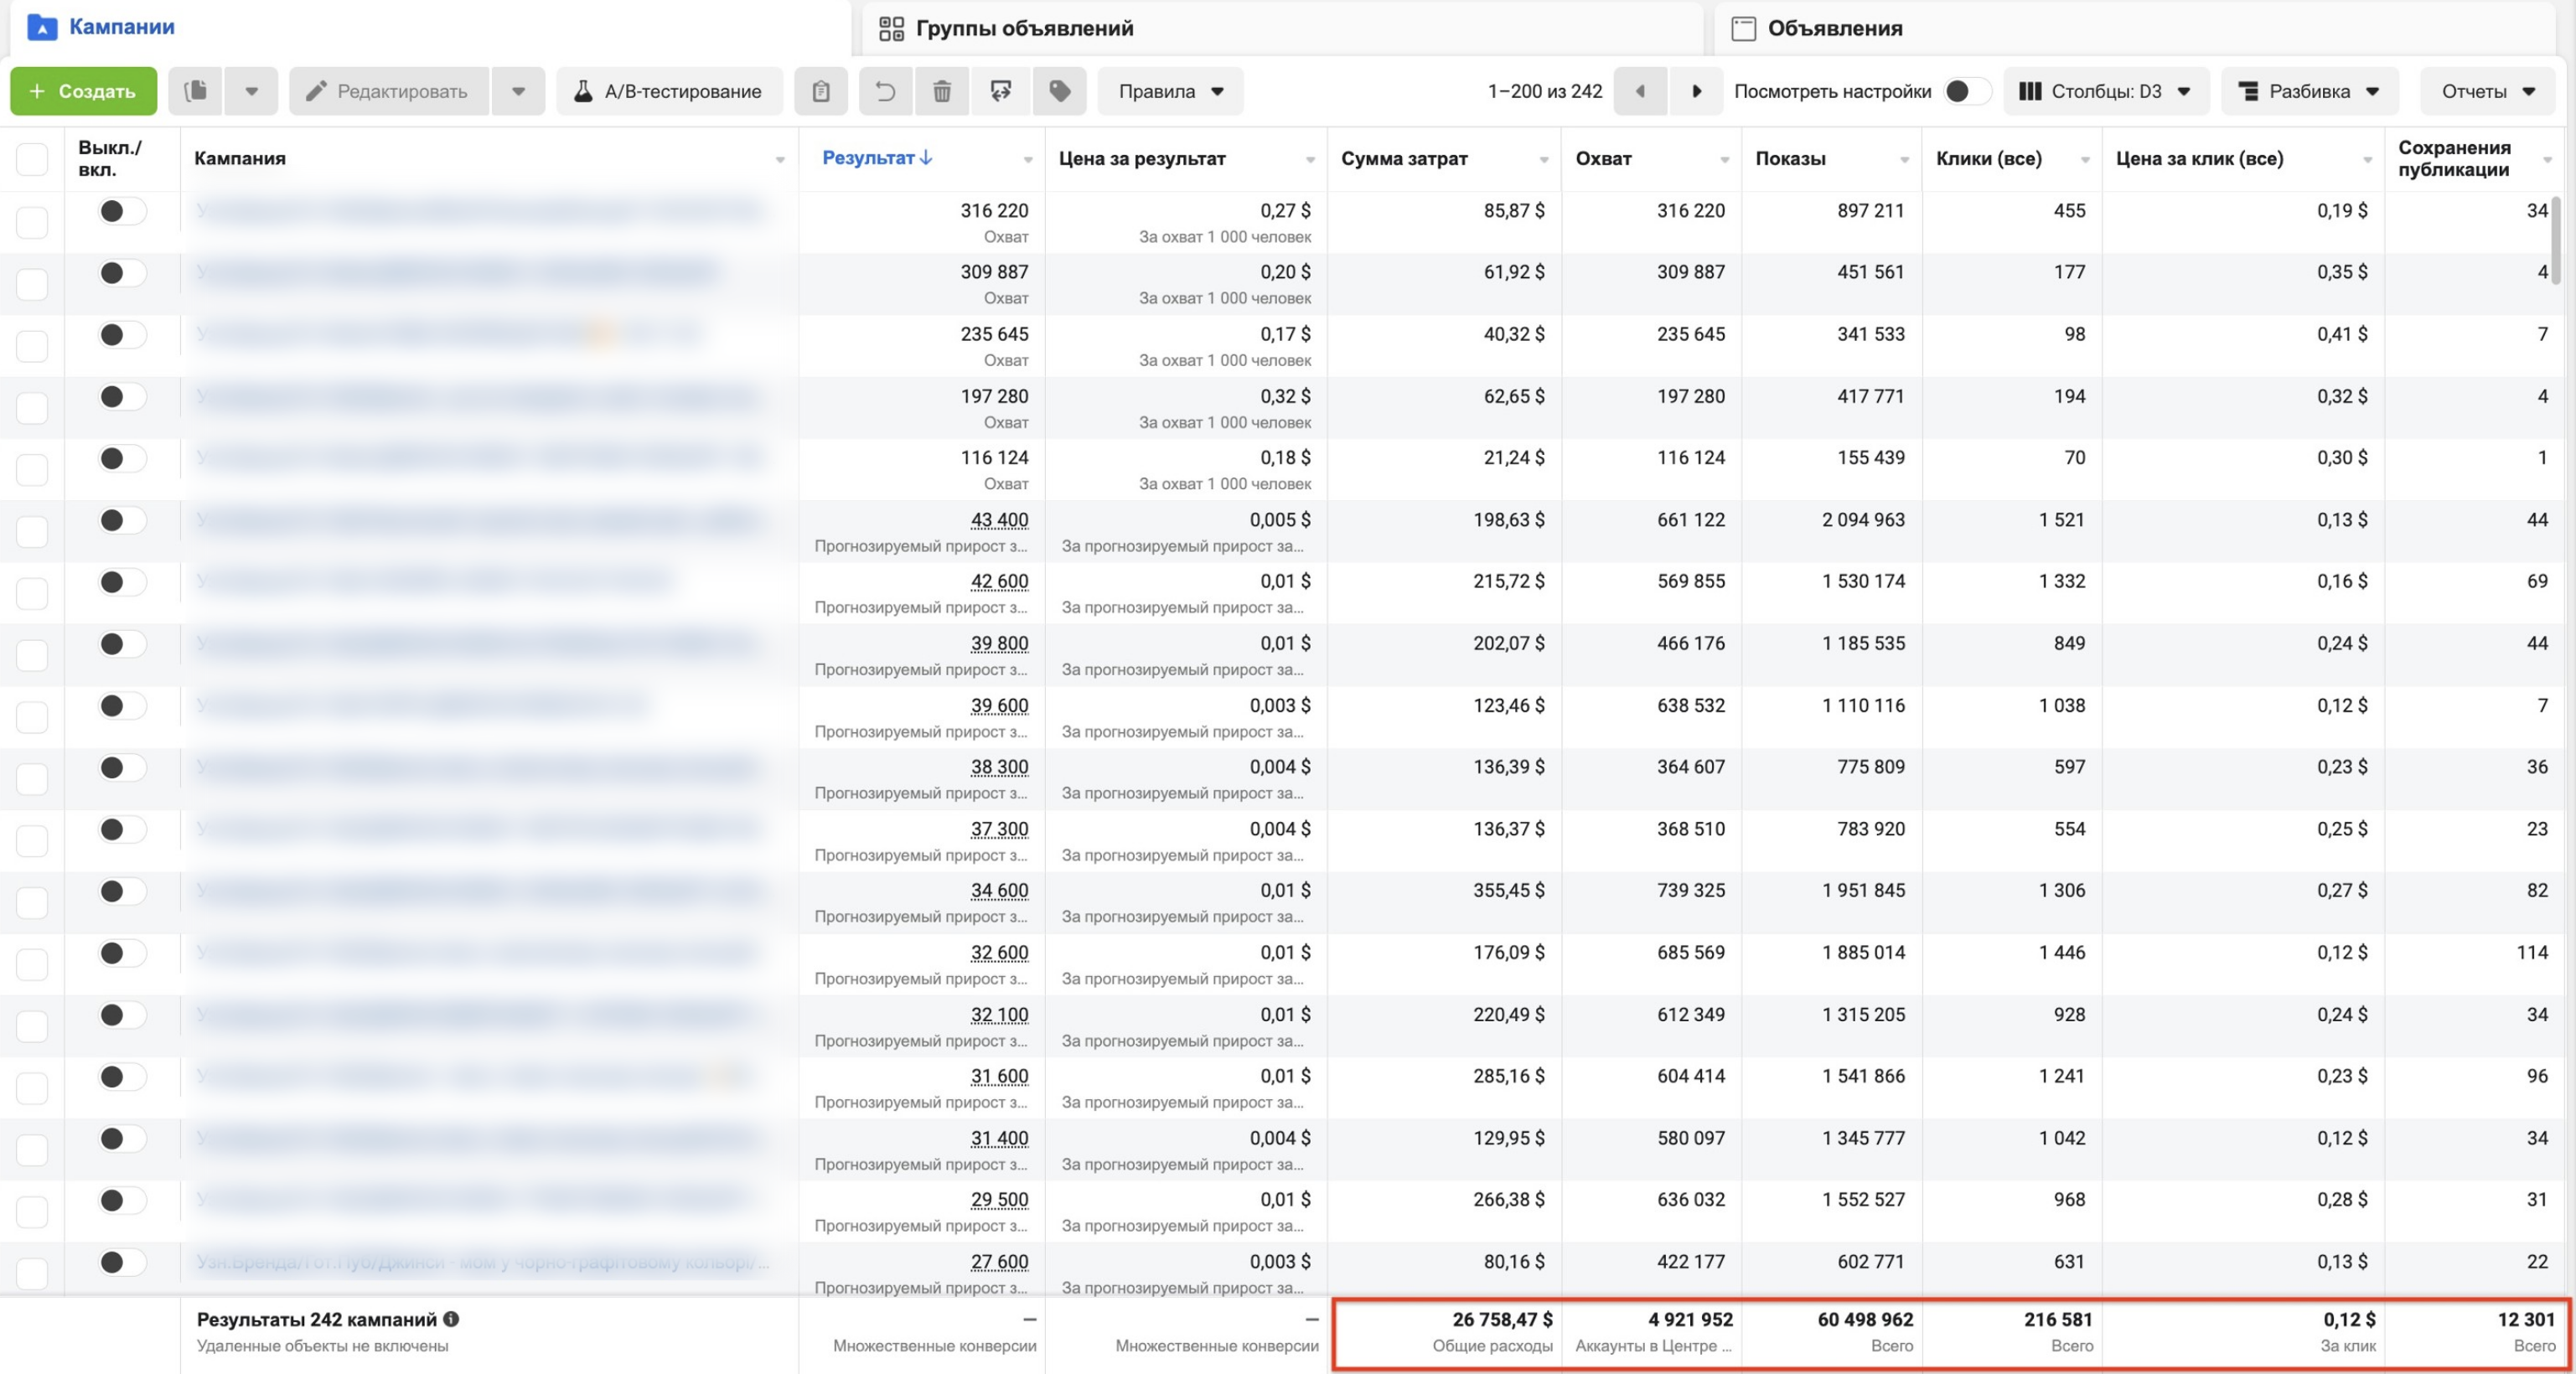This screenshot has height=1374, width=2576.
Task: Tick checkbox for the 31 400 row
Action: pos(32,1150)
